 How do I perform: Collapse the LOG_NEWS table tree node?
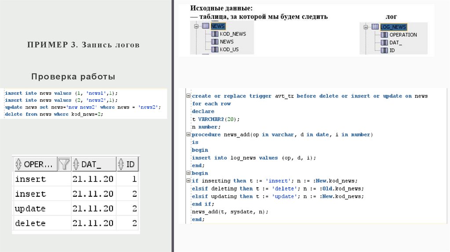tap(366, 27)
